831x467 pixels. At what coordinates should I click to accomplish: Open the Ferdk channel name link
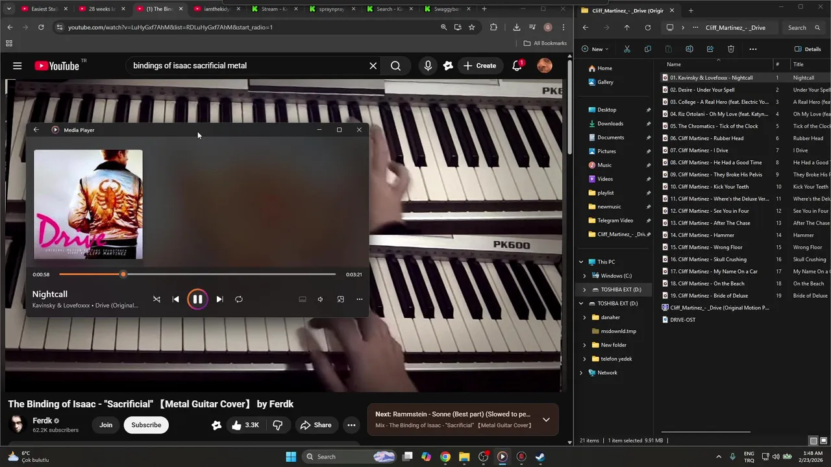tap(42, 420)
